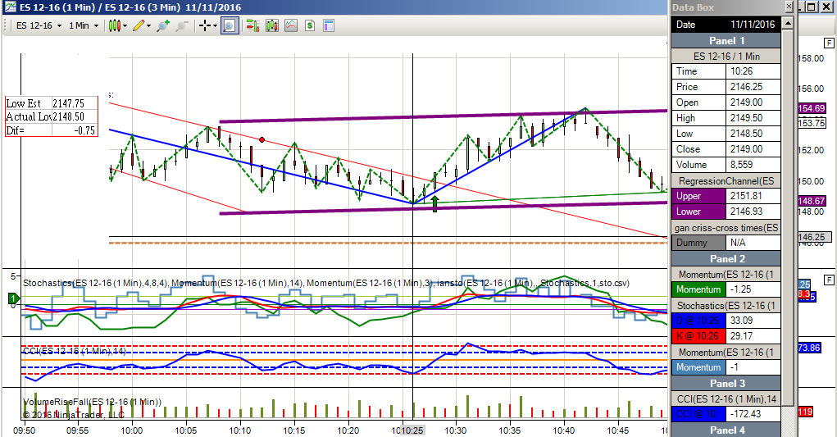Click the zoom out magnifier icon
The height and width of the screenshot is (437, 837).
(x=181, y=25)
